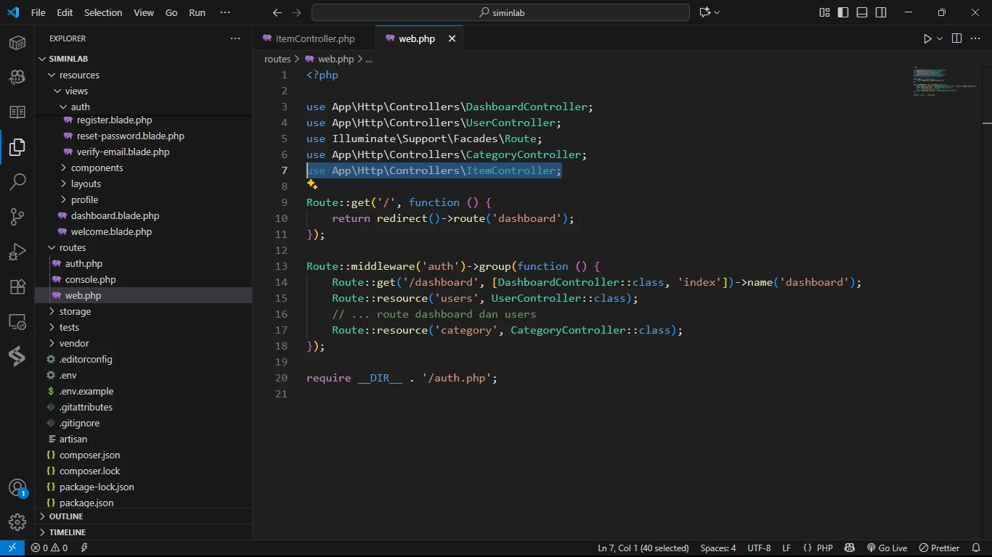Open Run and Debug panel
Screen dimensions: 992x557
17,252
